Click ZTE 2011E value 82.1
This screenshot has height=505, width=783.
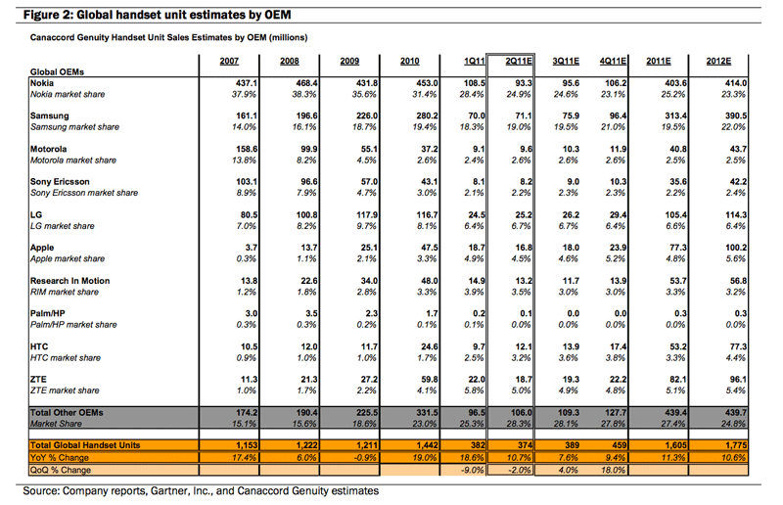[678, 380]
